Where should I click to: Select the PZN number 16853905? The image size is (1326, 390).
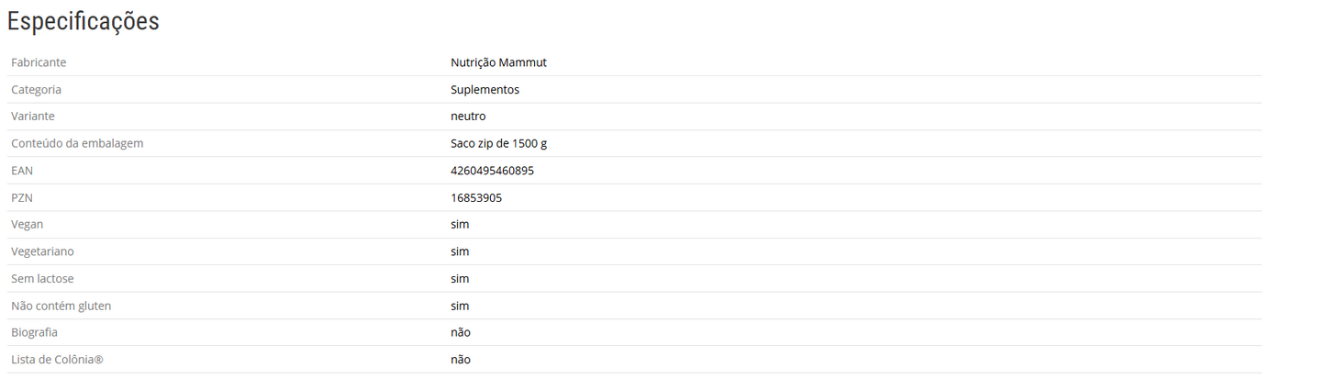(x=476, y=197)
